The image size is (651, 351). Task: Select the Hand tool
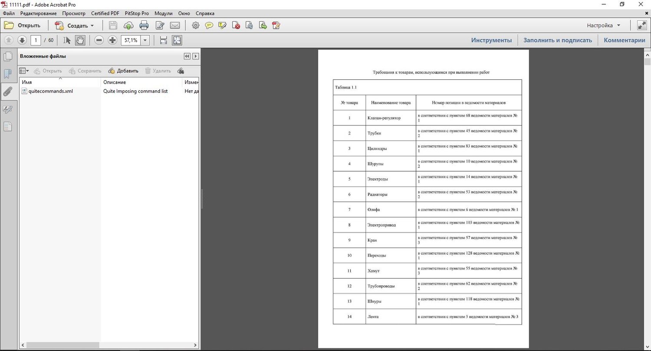[80, 40]
